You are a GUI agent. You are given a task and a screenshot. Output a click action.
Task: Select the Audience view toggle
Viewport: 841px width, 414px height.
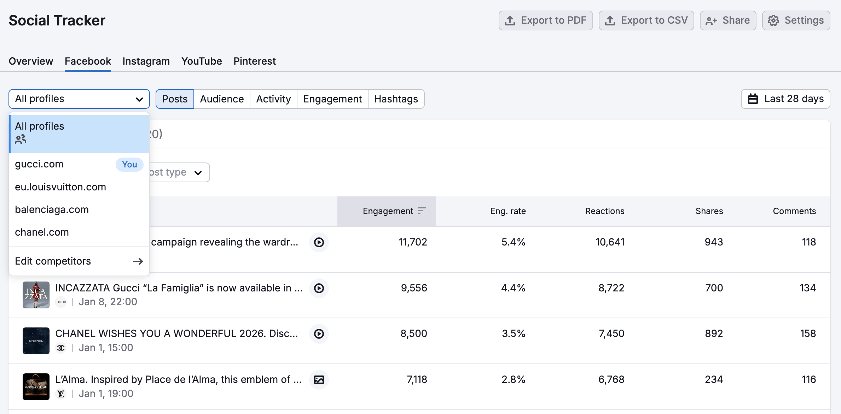[221, 99]
